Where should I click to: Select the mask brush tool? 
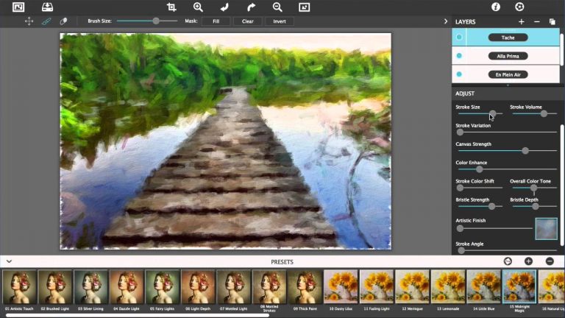pos(46,21)
